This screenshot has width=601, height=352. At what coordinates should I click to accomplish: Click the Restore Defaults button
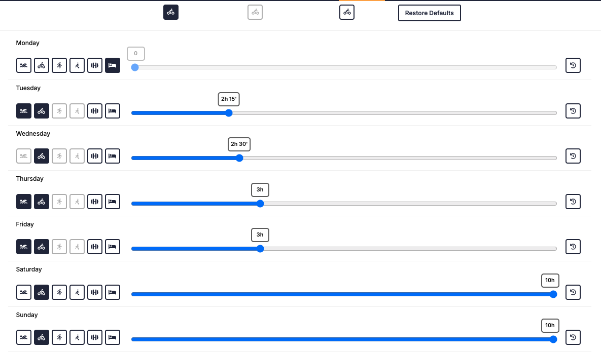429,13
